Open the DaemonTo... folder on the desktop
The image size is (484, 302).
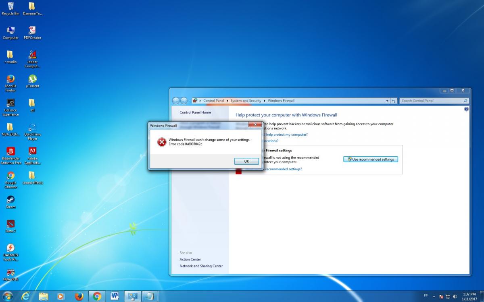pos(32,9)
